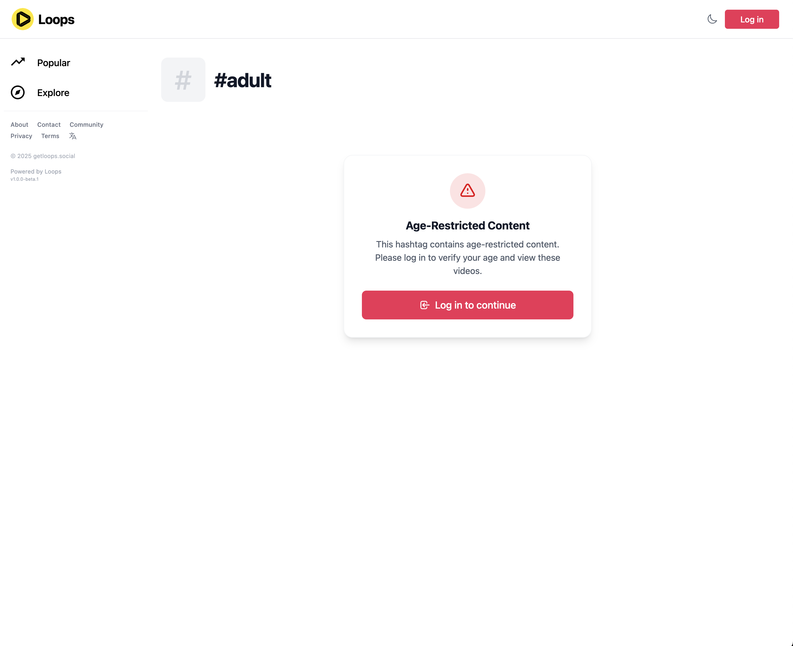Click the Popular trending arrow icon

[x=18, y=62]
